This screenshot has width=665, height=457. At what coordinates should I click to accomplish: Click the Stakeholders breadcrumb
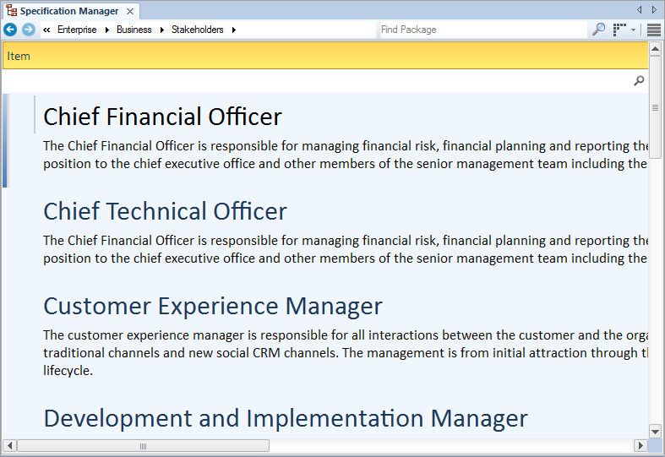coord(198,30)
